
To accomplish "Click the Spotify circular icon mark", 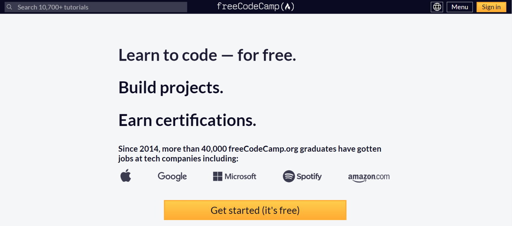I will (289, 176).
